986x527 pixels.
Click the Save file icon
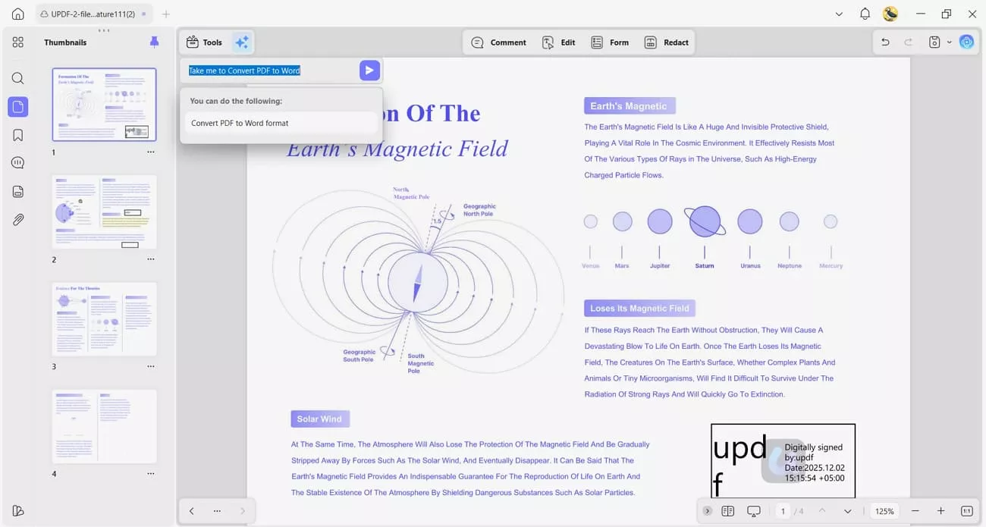click(936, 42)
